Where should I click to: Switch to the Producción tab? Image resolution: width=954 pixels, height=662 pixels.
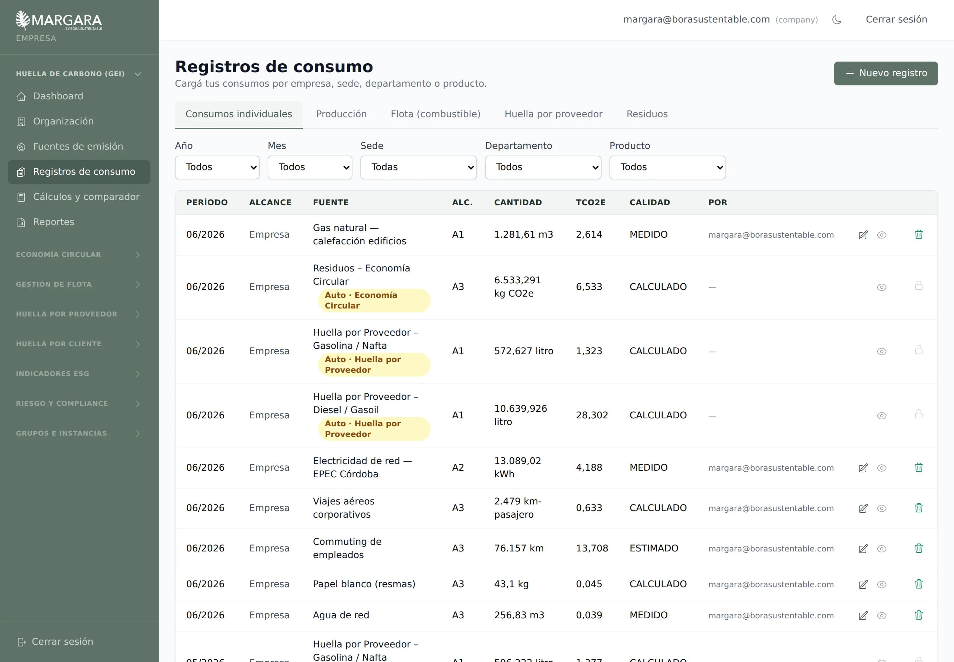point(341,114)
